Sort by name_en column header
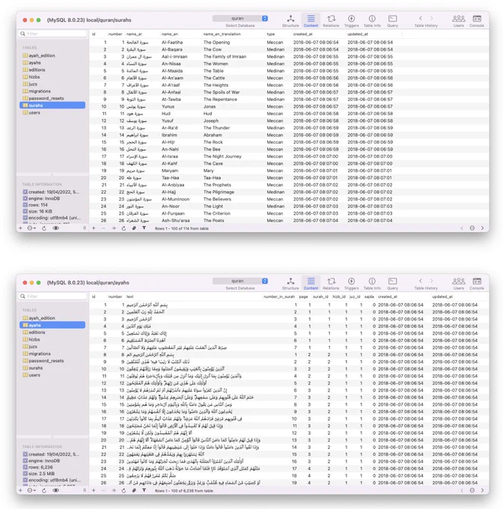Viewport: 503px width, 509px height. click(180, 34)
